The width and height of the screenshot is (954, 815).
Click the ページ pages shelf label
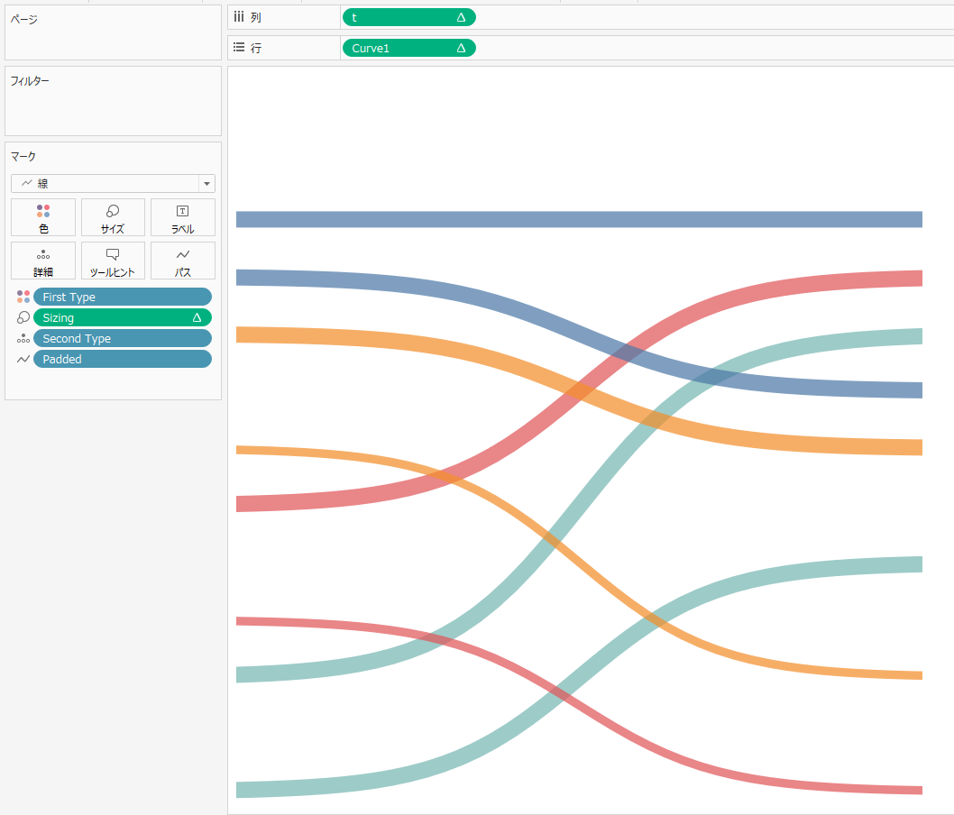pyautogui.click(x=23, y=20)
